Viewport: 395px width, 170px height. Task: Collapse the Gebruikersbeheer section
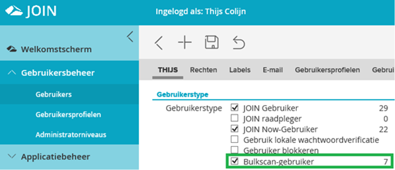[x=12, y=72]
